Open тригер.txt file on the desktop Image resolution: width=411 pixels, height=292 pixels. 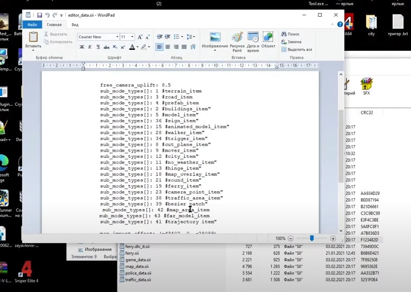[x=397, y=25]
